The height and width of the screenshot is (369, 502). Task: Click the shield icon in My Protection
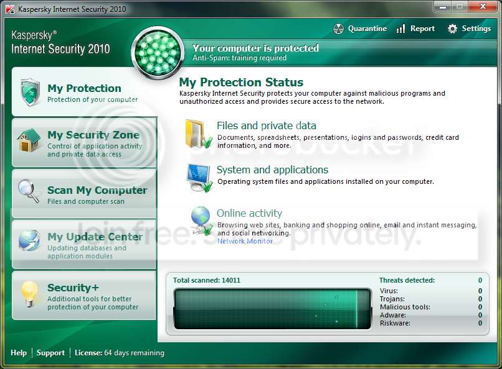[31, 92]
